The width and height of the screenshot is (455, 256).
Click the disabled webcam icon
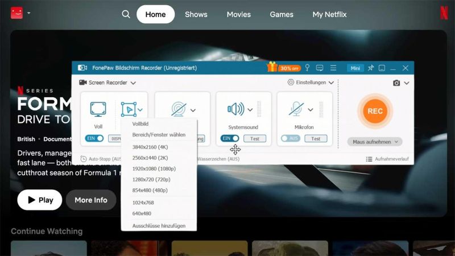pos(179,109)
